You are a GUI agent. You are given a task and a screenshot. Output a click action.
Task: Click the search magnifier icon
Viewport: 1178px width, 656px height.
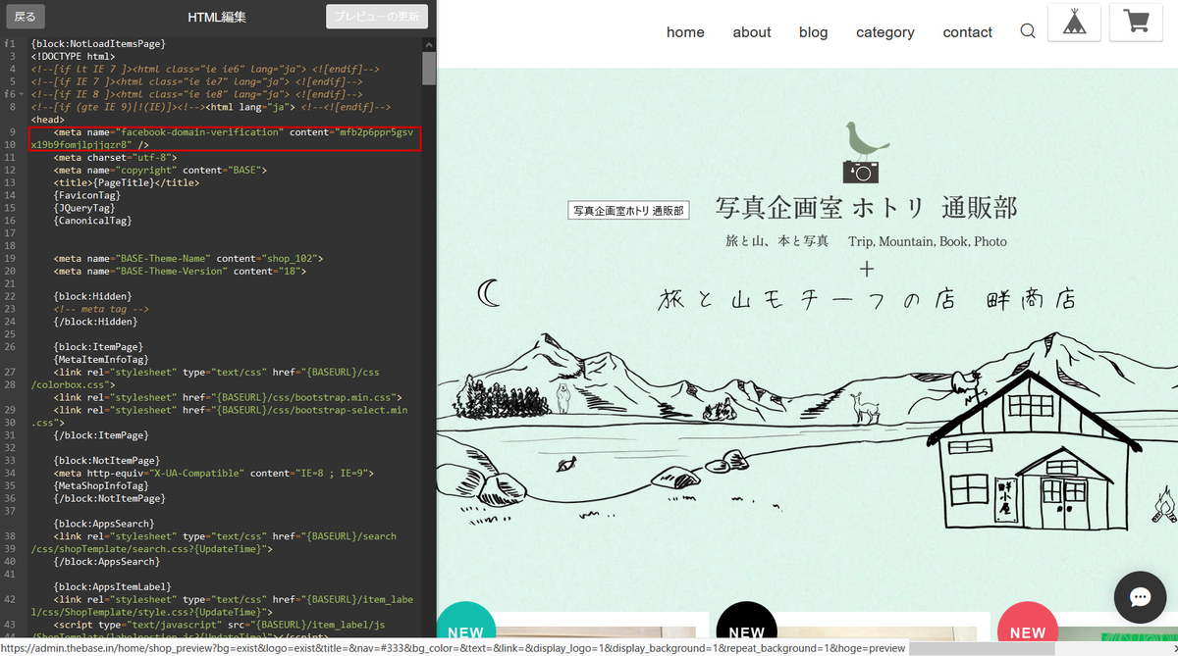point(1028,31)
